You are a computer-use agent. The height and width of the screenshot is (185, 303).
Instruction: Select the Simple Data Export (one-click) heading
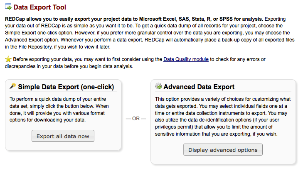66,87
